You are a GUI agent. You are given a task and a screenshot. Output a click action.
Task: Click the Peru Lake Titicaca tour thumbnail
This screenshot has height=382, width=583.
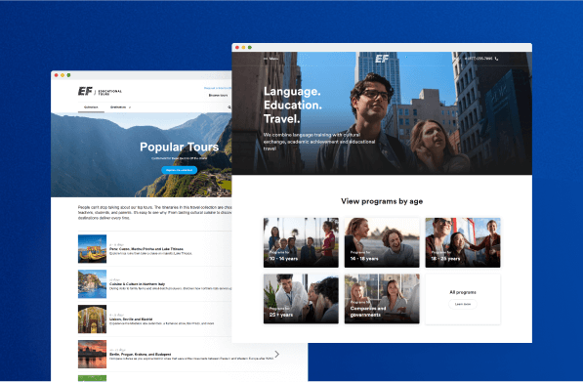pos(92,249)
